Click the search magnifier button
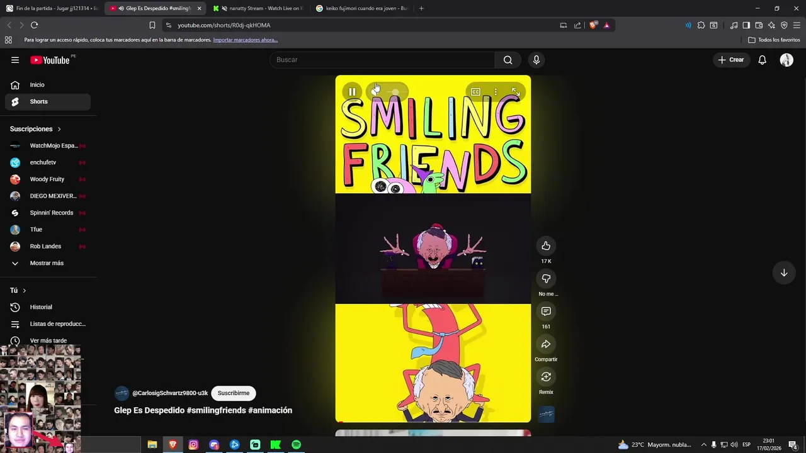 (x=508, y=60)
